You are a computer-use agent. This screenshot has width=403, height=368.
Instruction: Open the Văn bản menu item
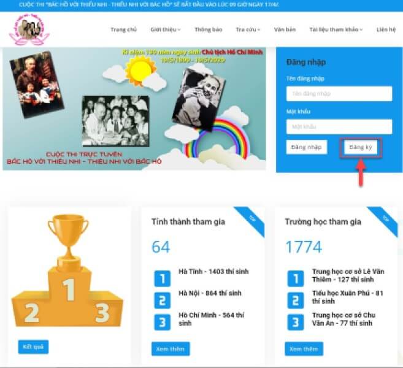coord(285,29)
